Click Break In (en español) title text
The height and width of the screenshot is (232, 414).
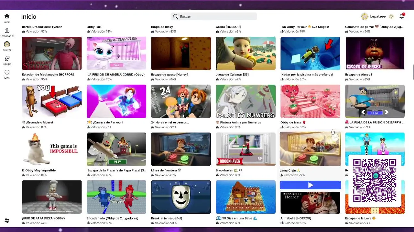[x=167, y=218]
